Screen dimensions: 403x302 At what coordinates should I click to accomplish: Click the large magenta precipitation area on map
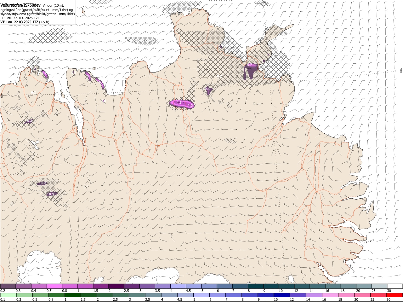[182, 104]
